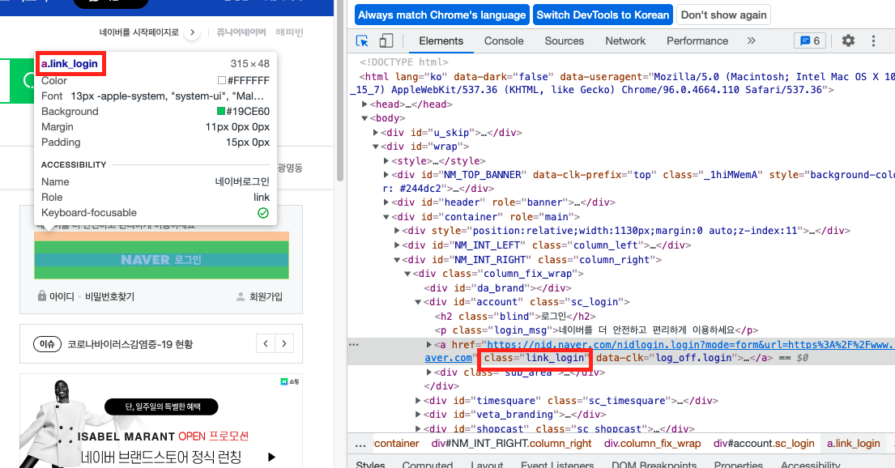The height and width of the screenshot is (468, 895).
Task: Switch to the Sources tab
Action: tap(564, 40)
